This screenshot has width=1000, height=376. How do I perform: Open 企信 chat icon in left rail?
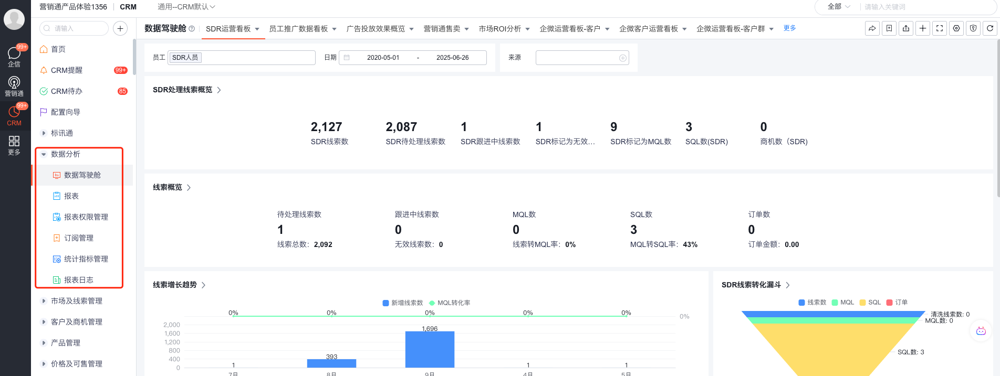click(14, 57)
